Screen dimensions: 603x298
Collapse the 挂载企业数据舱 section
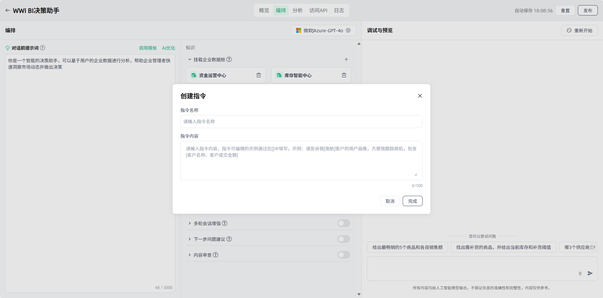point(190,59)
